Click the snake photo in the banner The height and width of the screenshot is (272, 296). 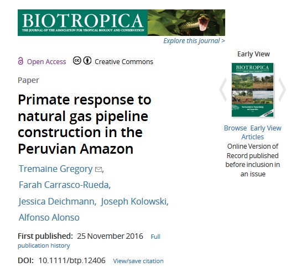[186, 23]
